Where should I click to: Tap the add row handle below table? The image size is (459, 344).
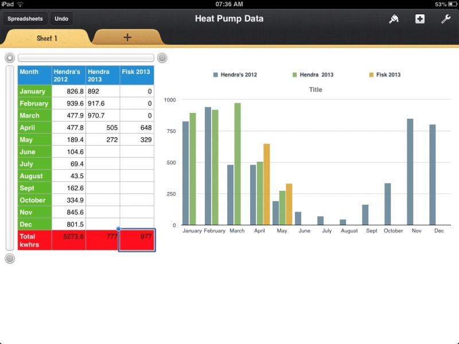pos(10,259)
